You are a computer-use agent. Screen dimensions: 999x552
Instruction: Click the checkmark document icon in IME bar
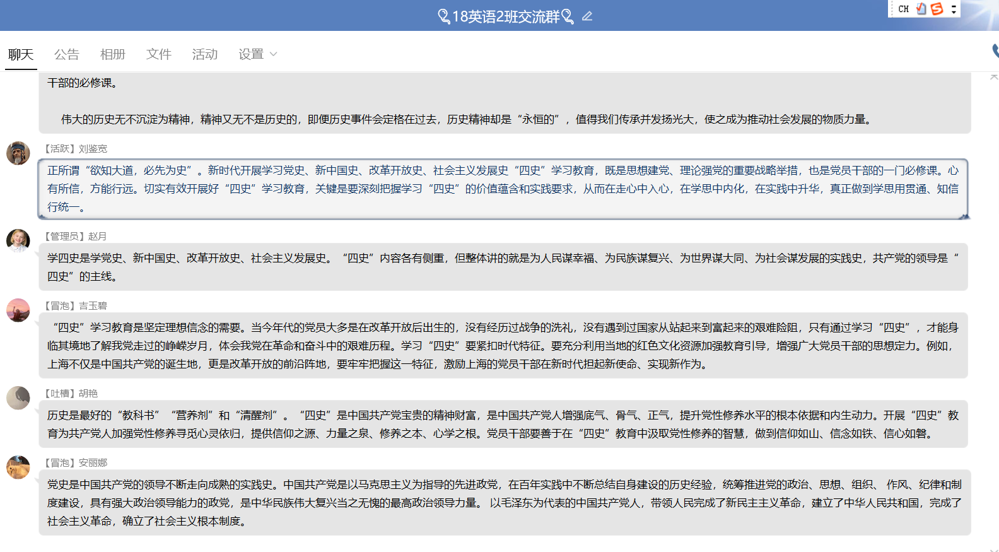tap(921, 9)
